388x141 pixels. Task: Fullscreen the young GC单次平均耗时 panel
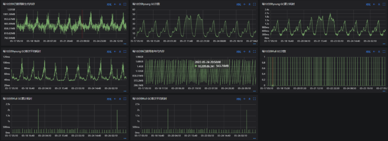pyautogui.click(x=125, y=51)
